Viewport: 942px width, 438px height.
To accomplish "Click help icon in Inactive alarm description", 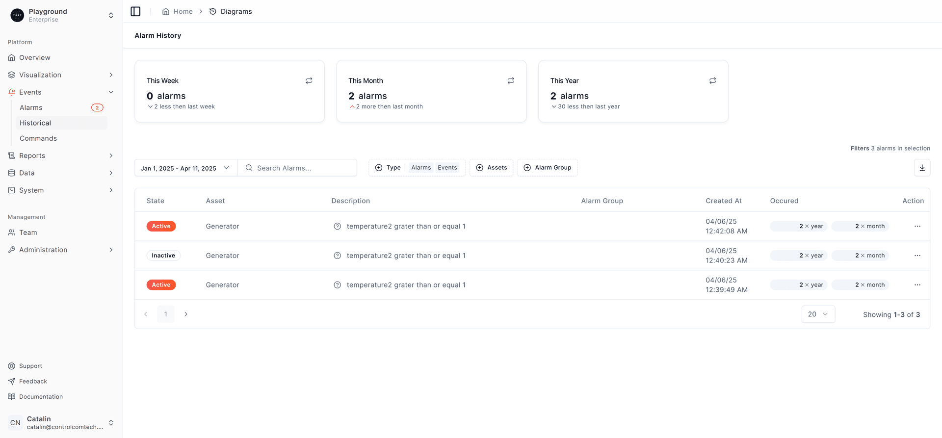I will (x=337, y=256).
